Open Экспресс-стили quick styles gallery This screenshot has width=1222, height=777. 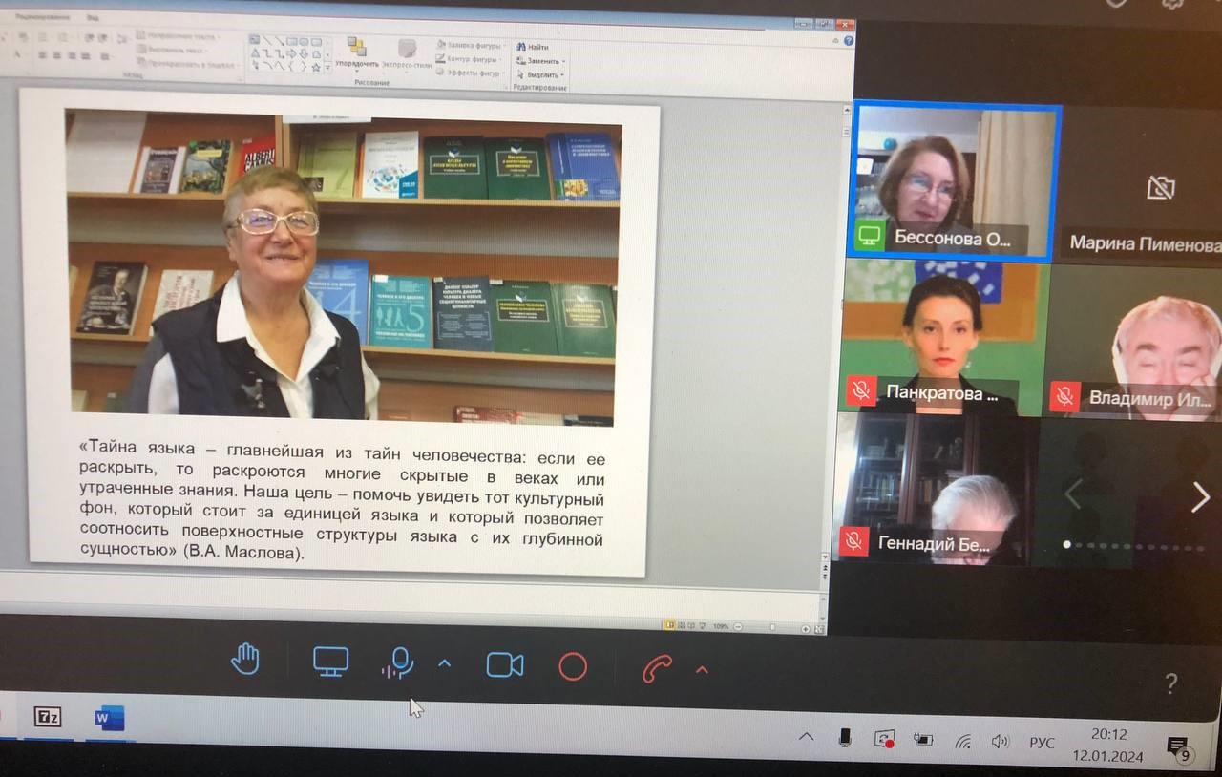coord(407,54)
